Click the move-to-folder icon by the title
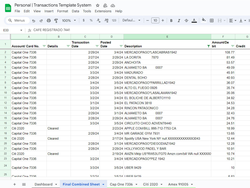The height and width of the screenshot is (188, 250). (105, 6)
